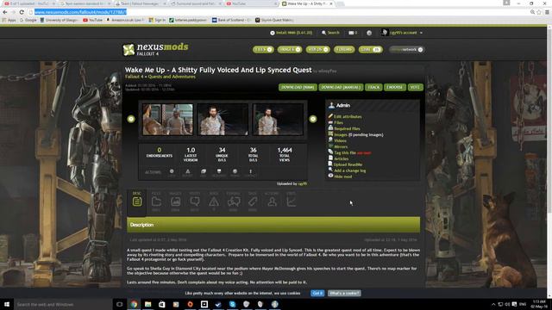Open the third screenshot thumbnail

(278, 119)
